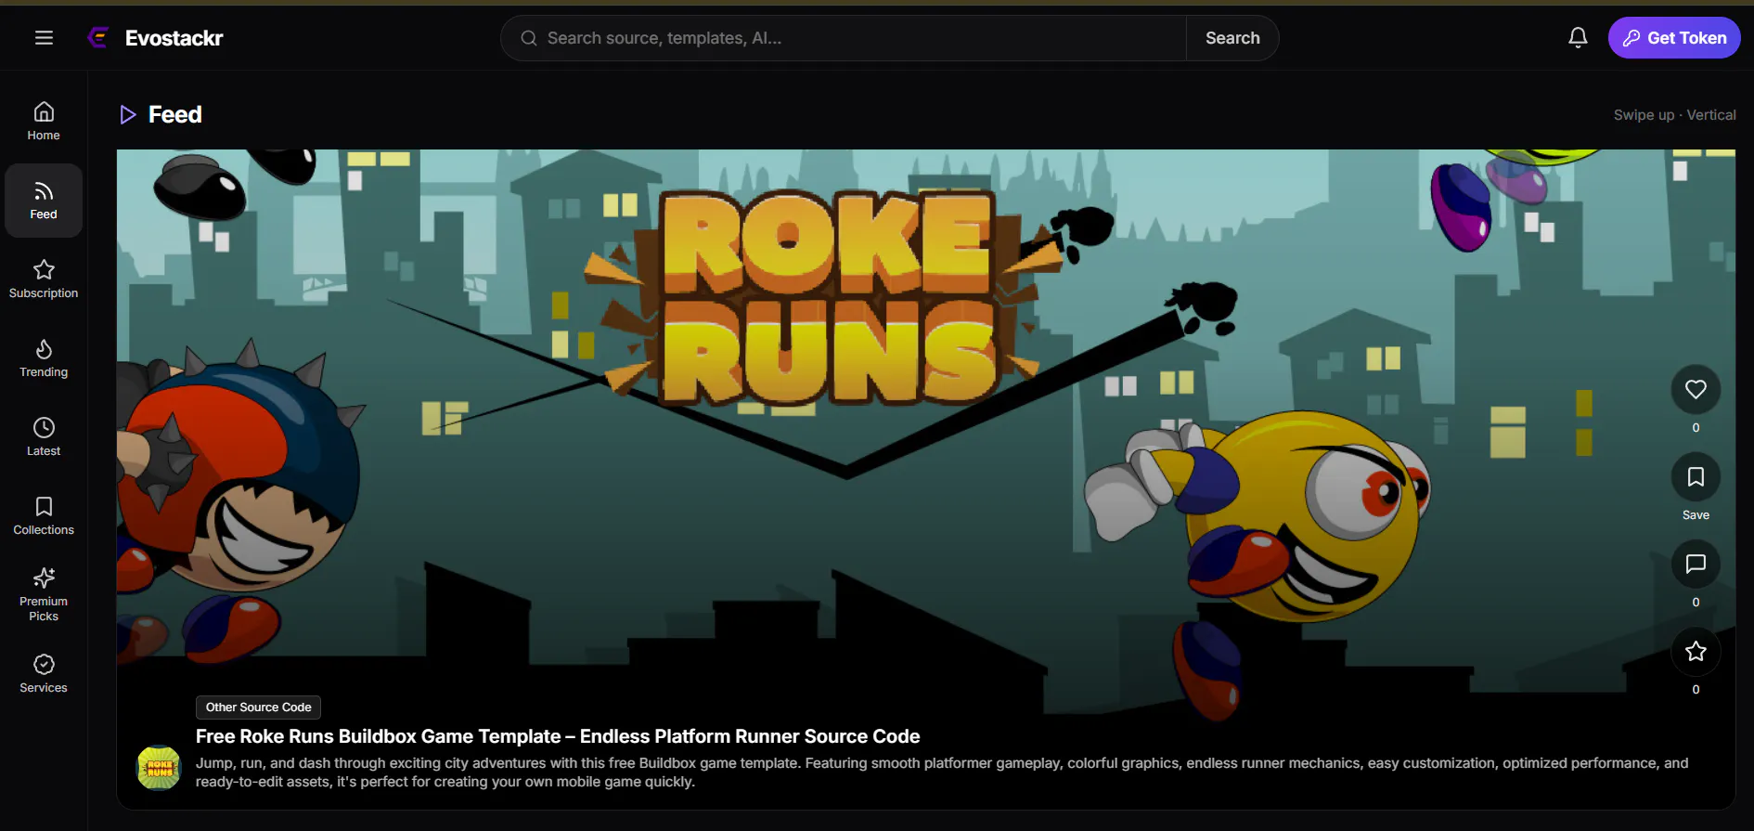Open notifications bell
Screen dimensions: 1754x831
coord(1578,38)
